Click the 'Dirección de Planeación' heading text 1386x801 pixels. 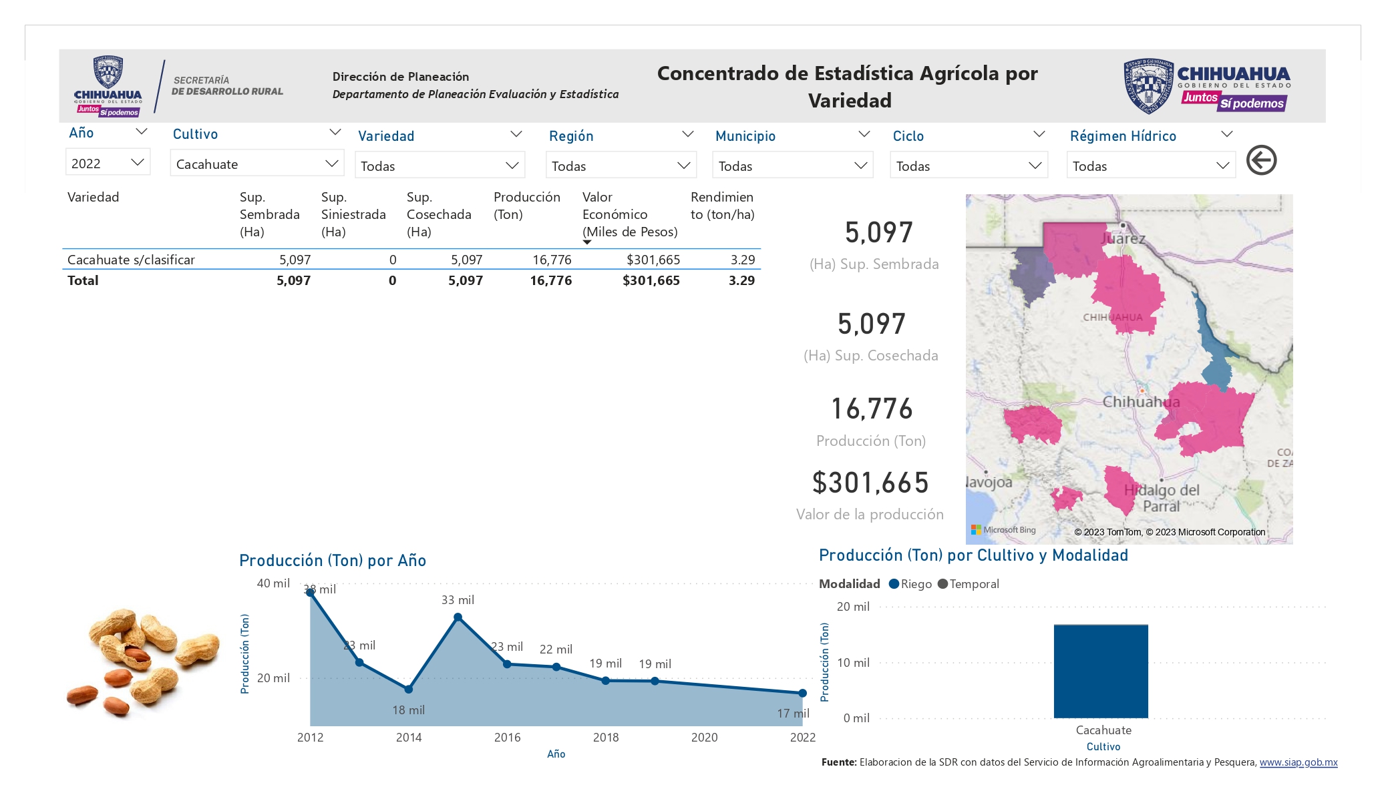click(401, 77)
